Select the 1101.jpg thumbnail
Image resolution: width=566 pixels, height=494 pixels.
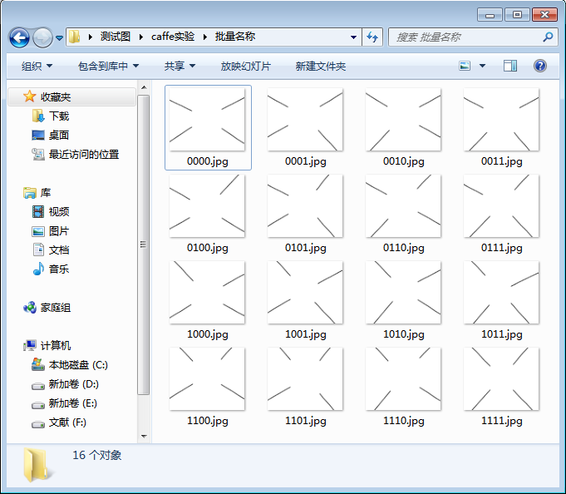(x=305, y=378)
